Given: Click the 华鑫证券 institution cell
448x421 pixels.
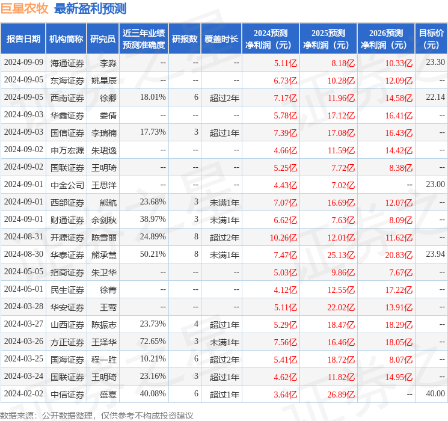Looking at the screenshot, I should 67,115.
